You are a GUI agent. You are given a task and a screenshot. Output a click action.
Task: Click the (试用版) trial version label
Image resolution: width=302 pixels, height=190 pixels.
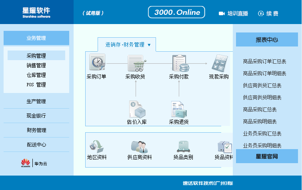coord(93,13)
